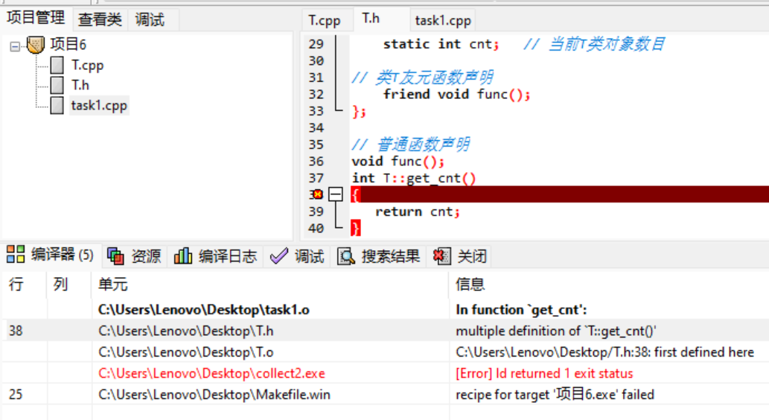
Task: Collapse the 项目6 project tree node
Action: 15,47
